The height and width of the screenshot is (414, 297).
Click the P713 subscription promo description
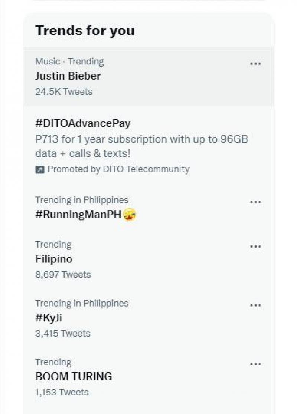141,146
